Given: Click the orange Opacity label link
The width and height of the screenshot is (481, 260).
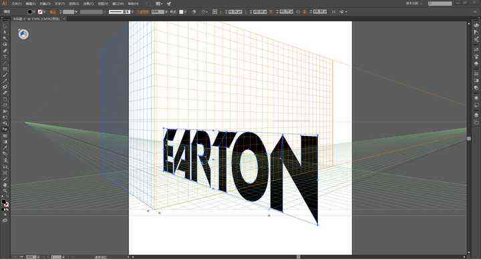Looking at the screenshot, I should [x=143, y=12].
